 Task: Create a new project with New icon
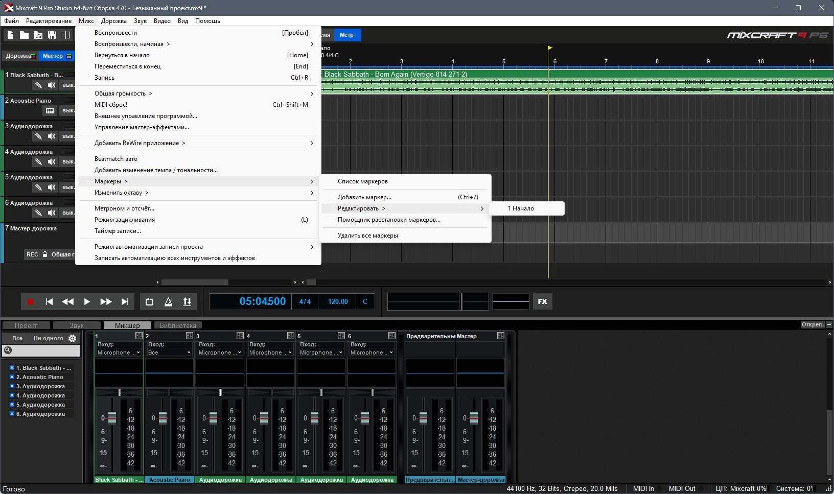[10, 35]
